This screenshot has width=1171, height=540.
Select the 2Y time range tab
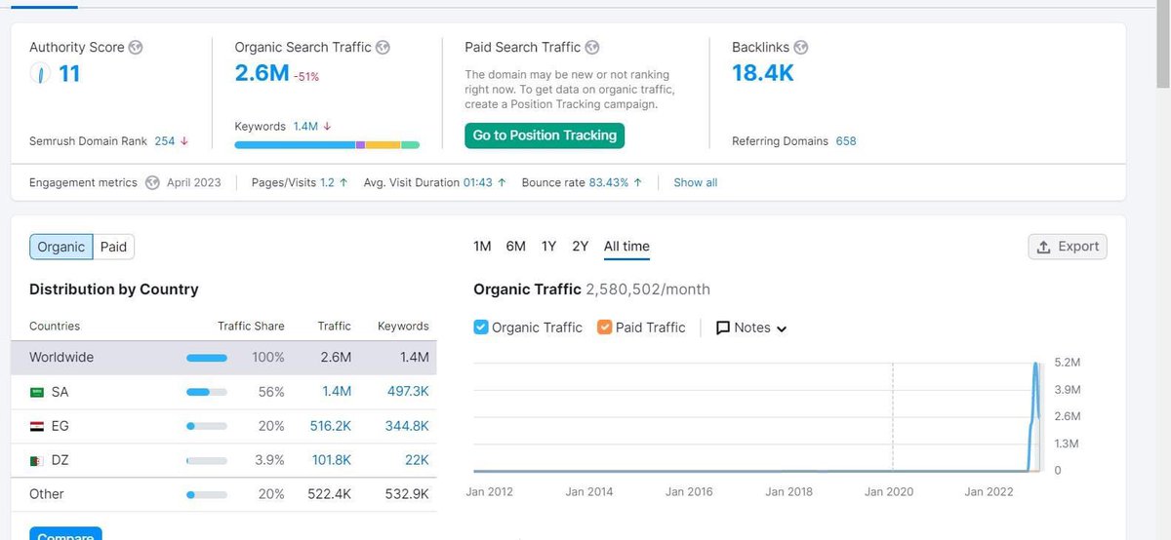(581, 247)
